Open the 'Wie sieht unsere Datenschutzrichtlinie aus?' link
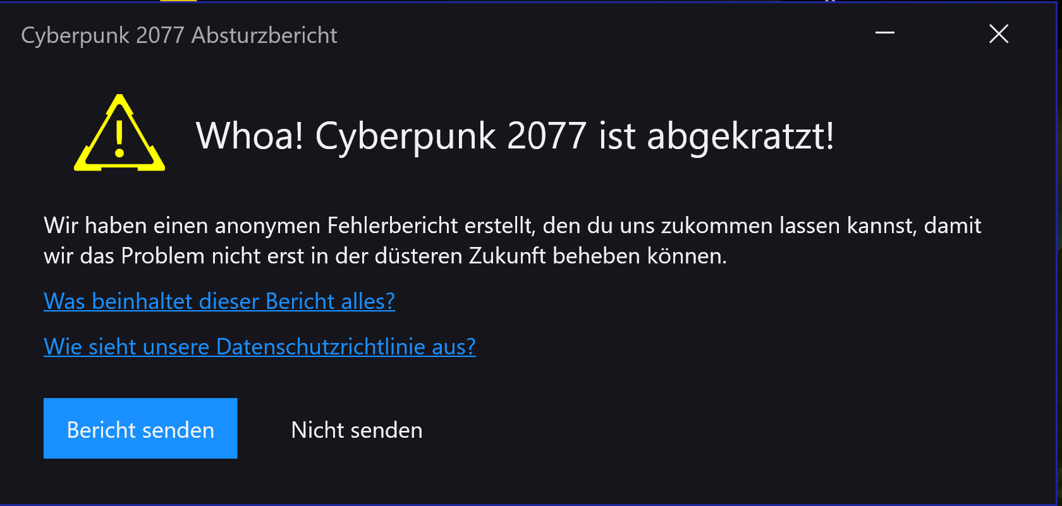The height and width of the screenshot is (506, 1062). point(259,347)
